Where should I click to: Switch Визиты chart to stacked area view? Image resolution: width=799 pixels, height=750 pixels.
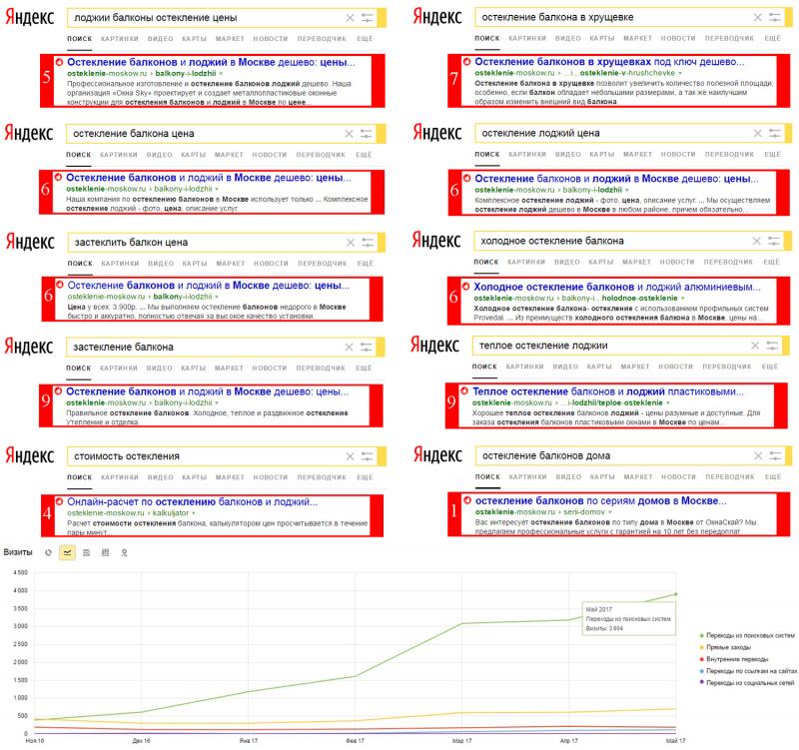click(x=86, y=552)
